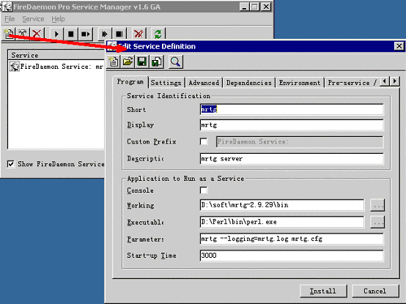This screenshot has height=304, width=406.
Task: Click the tab strip right arrow
Action: 394,81
